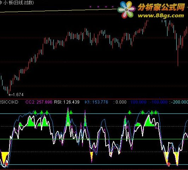Image resolution: width=188 pixels, height=170 pixels.
Task: Click the red up arrow at bottom right
Action: (169, 164)
